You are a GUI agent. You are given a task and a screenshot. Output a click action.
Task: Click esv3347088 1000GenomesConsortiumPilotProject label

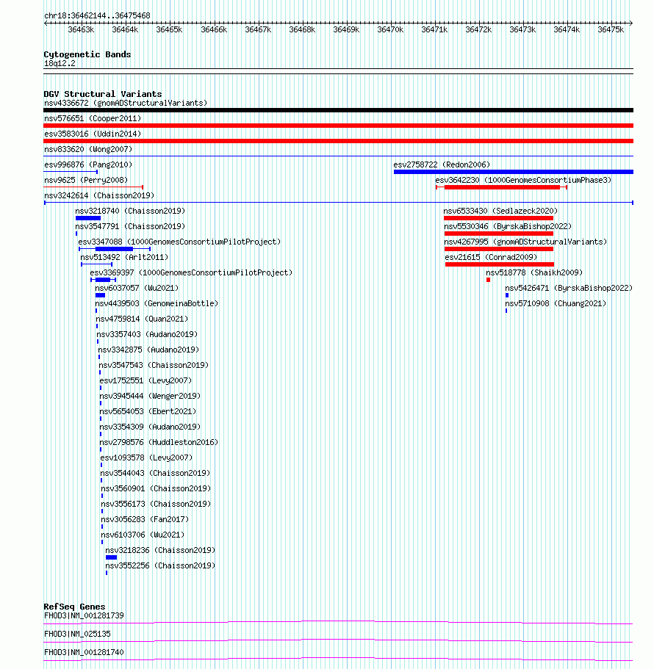point(179,242)
